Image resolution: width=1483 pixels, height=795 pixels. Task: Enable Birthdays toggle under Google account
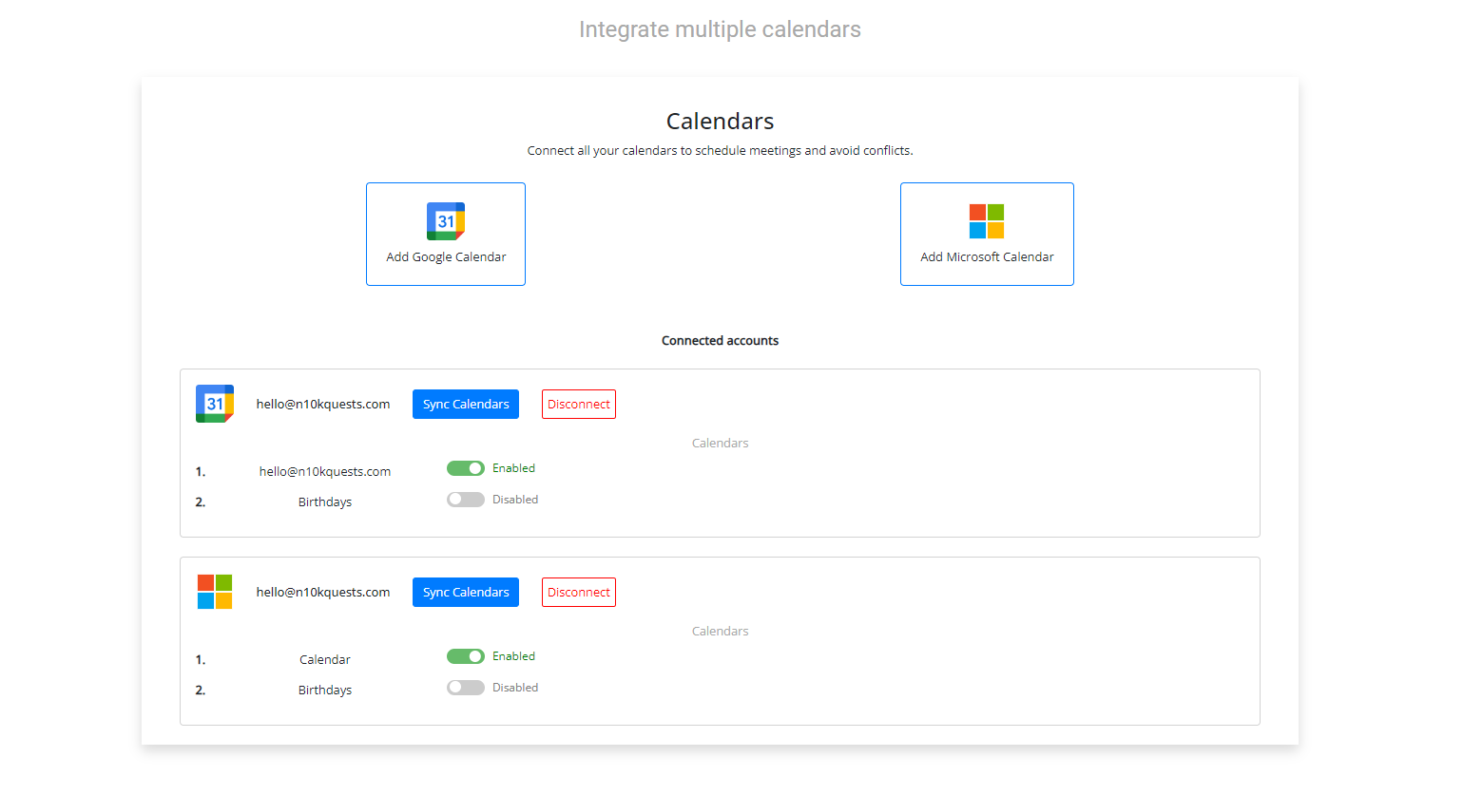tap(466, 500)
